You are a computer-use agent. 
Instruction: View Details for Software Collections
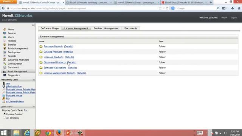click(72, 68)
